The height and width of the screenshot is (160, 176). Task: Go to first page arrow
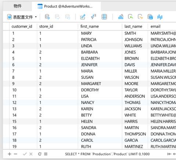(x=169, y=154)
